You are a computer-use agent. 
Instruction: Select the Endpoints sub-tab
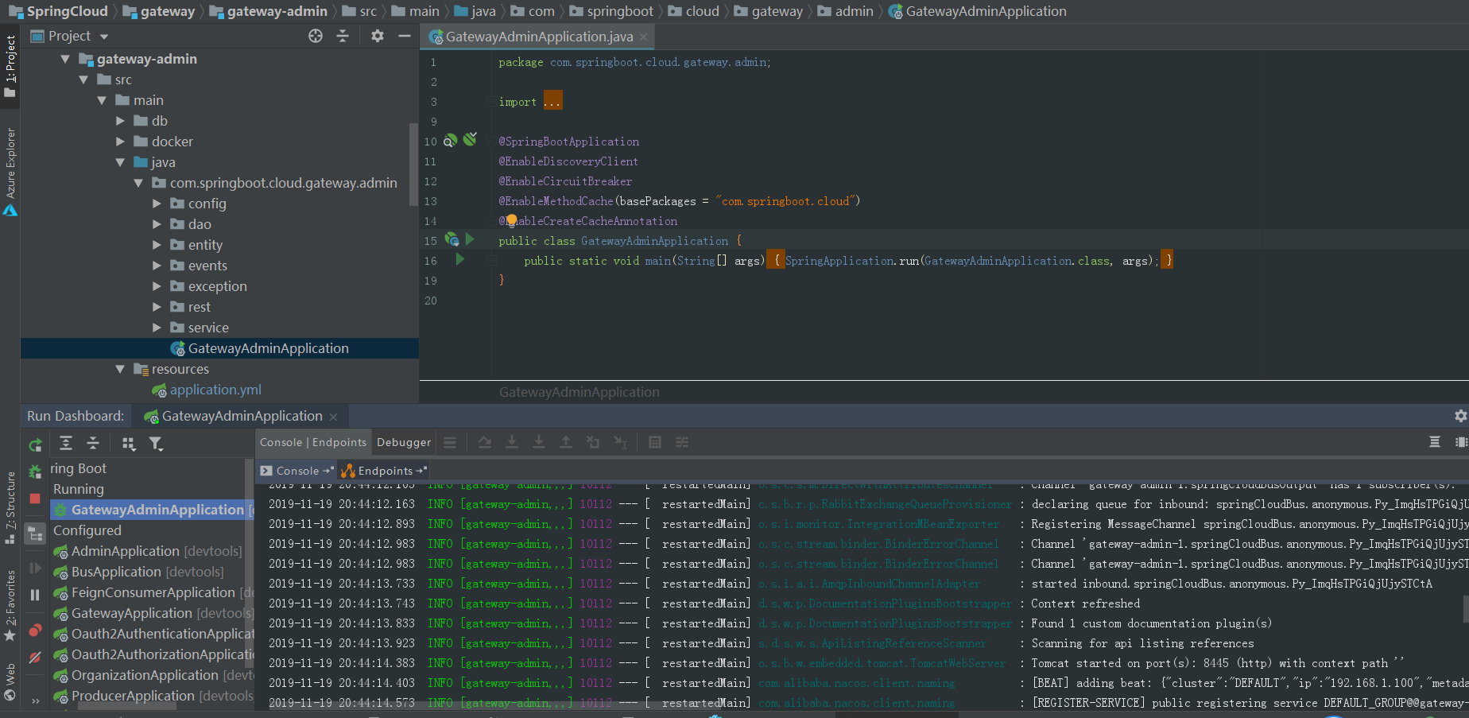point(385,471)
